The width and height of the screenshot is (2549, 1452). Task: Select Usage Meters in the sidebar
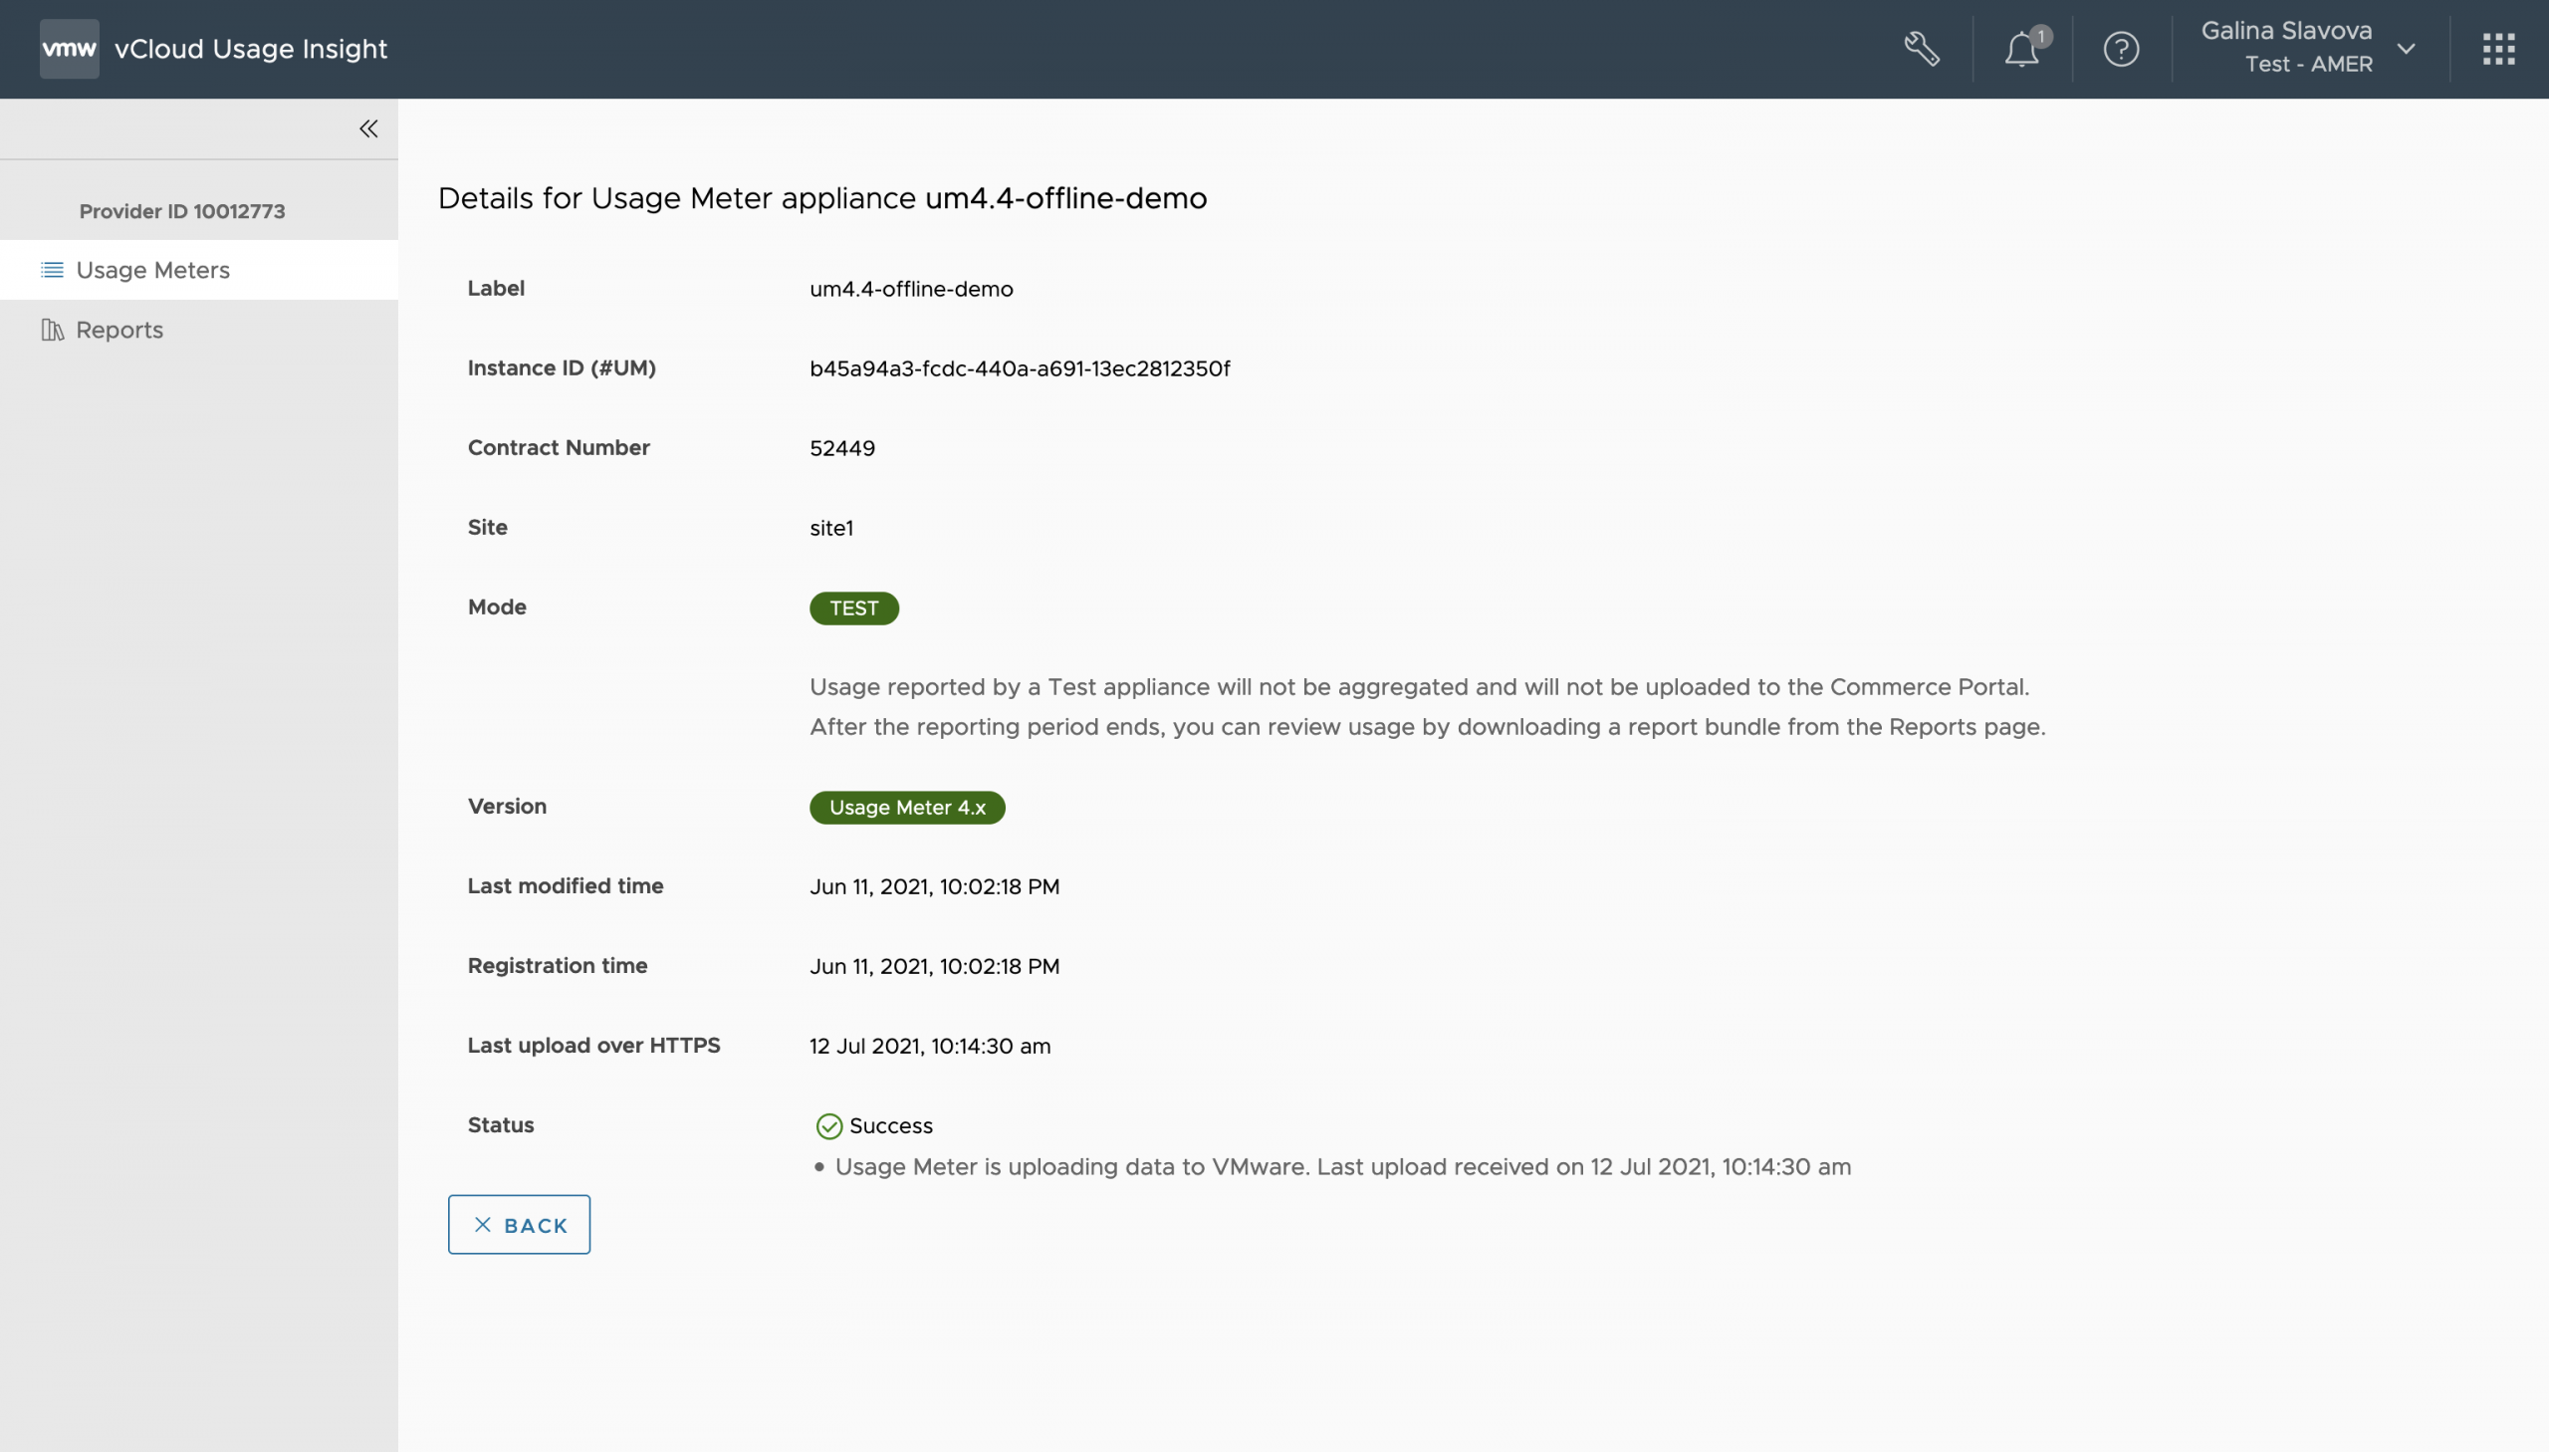(x=152, y=270)
